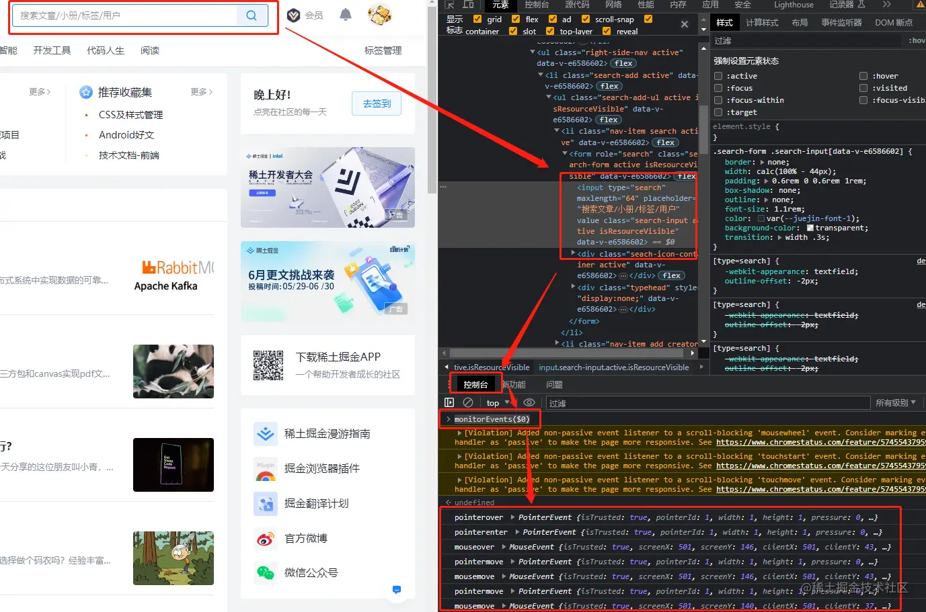The image size is (926, 612).
Task: Open the 所有级别 log level dropdown
Action: coord(894,402)
